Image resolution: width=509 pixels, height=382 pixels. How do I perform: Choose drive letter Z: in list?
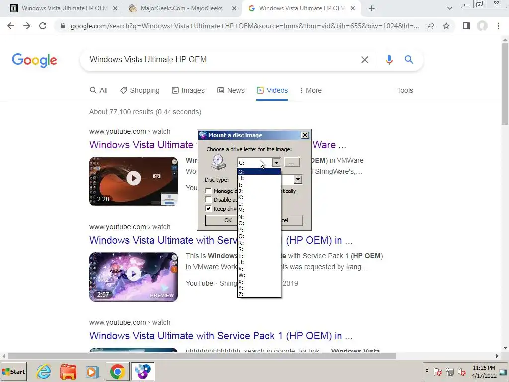point(259,294)
